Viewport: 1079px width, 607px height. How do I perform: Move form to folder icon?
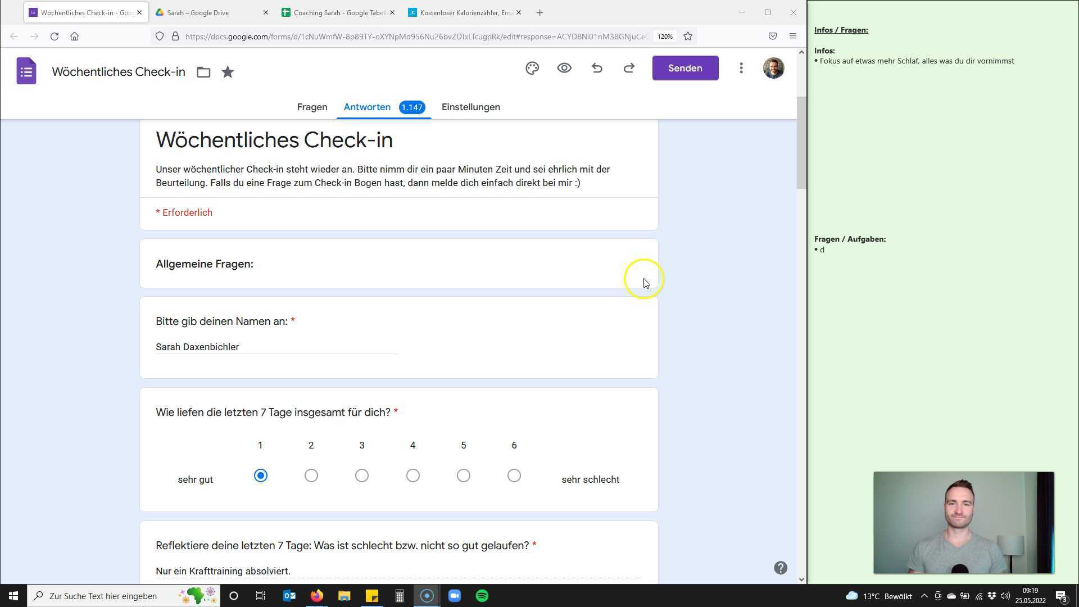pos(203,72)
